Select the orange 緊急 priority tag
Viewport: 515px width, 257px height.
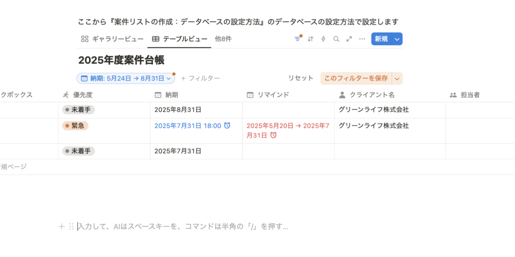75,125
